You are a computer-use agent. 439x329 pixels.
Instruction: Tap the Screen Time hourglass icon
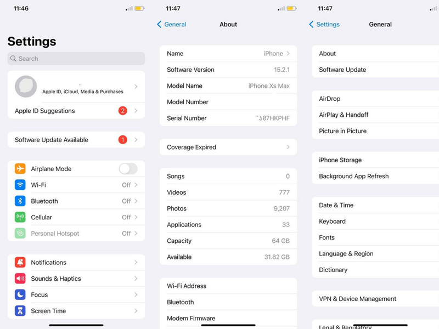[x=20, y=311]
